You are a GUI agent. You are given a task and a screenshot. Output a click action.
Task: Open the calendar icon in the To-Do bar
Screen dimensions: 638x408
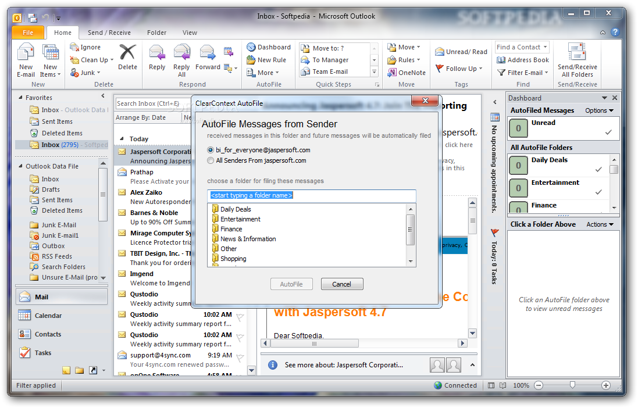pos(494,117)
